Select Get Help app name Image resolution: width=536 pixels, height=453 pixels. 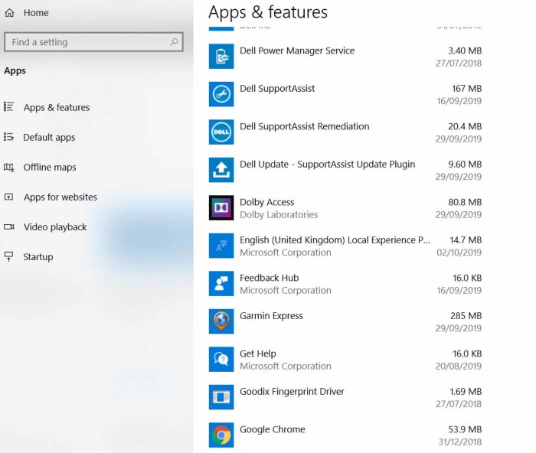[258, 354]
